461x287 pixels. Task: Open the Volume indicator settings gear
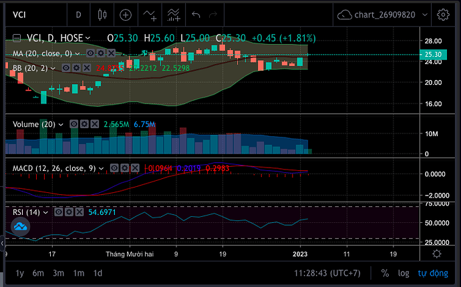84,124
